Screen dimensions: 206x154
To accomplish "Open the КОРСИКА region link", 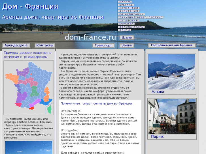I will point(126,24).
